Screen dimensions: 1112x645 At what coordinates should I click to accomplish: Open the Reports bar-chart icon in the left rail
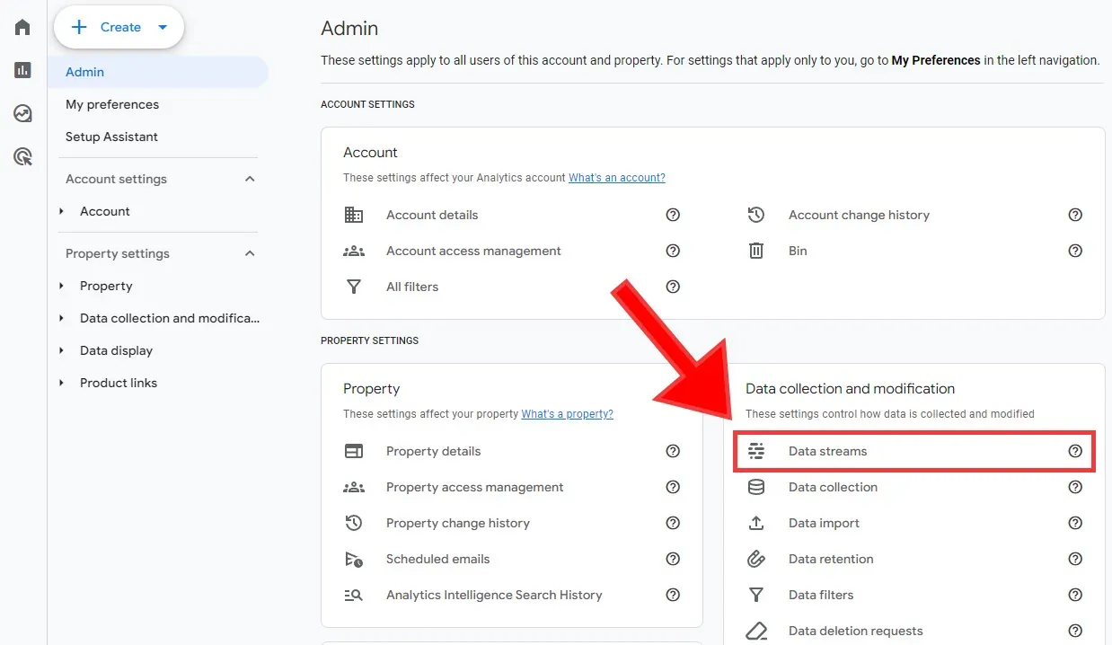pos(22,70)
